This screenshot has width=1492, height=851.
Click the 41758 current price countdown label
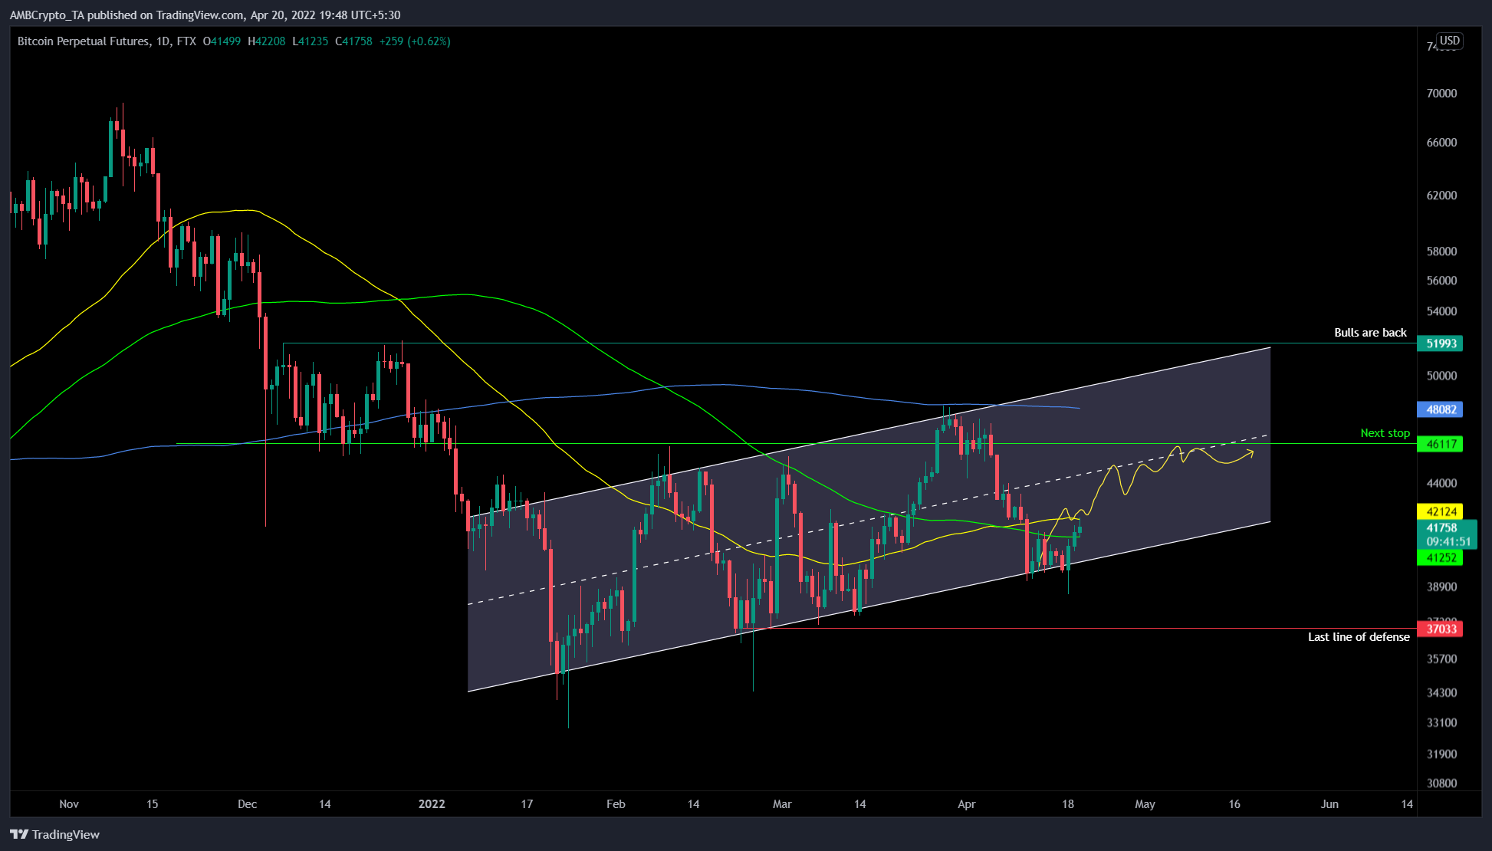coord(1446,534)
